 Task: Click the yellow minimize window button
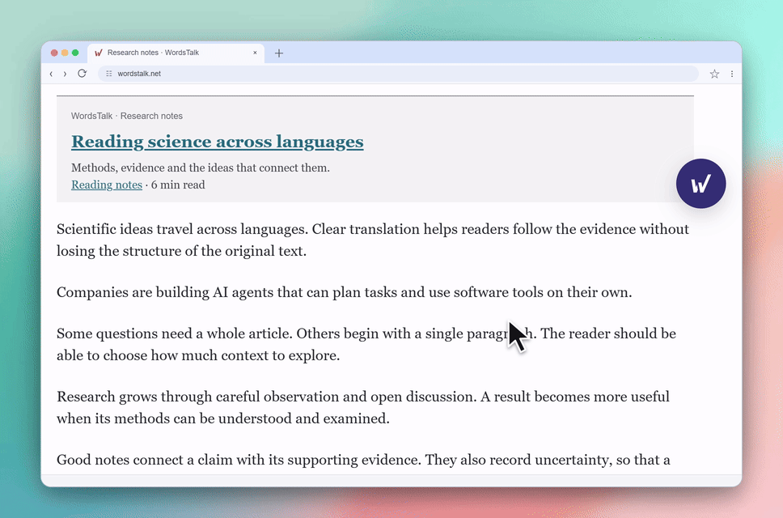(x=65, y=53)
